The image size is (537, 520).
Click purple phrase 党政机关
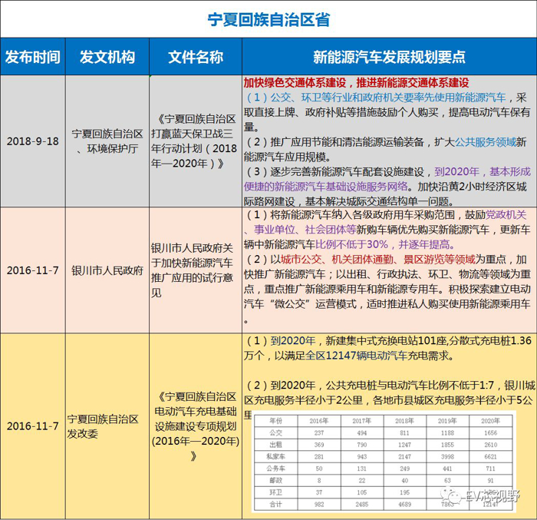point(506,215)
